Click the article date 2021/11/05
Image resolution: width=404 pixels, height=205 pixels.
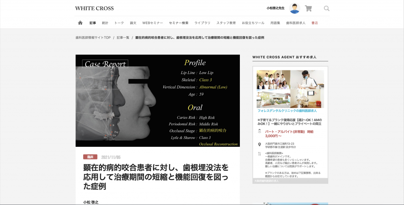pos(111,157)
